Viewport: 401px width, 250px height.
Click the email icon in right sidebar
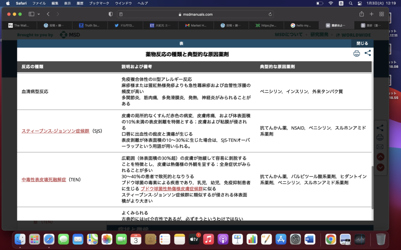[x=379, y=147]
